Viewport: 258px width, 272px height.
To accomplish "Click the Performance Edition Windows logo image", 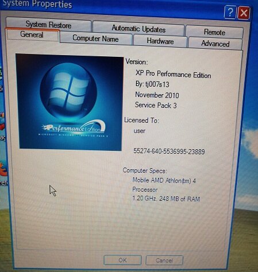I will pos(70,102).
